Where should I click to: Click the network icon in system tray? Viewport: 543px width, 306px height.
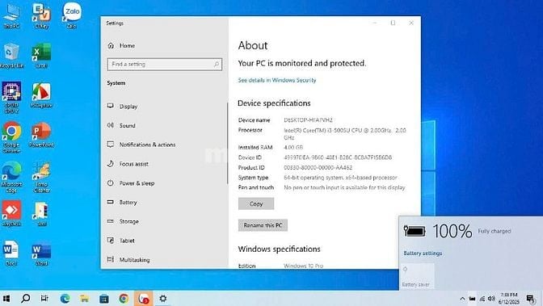pyautogui.click(x=482, y=299)
